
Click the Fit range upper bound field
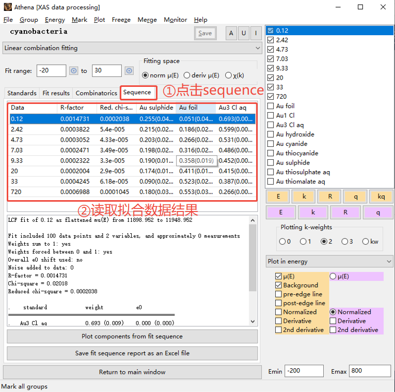click(107, 71)
